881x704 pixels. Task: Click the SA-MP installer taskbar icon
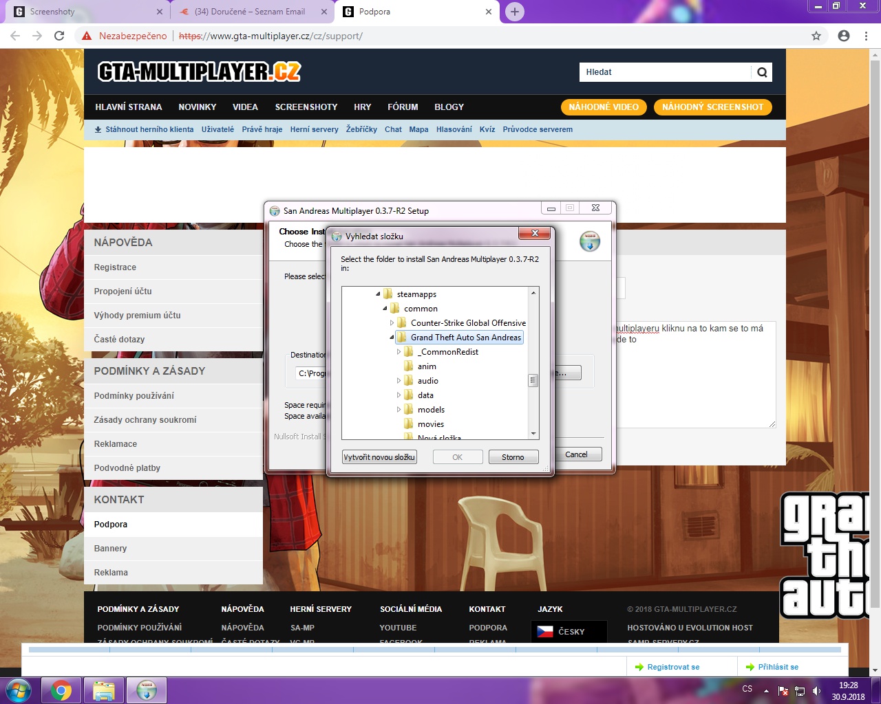(147, 690)
